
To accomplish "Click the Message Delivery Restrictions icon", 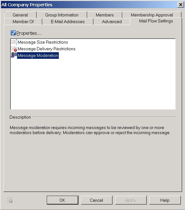I will [x=14, y=49].
